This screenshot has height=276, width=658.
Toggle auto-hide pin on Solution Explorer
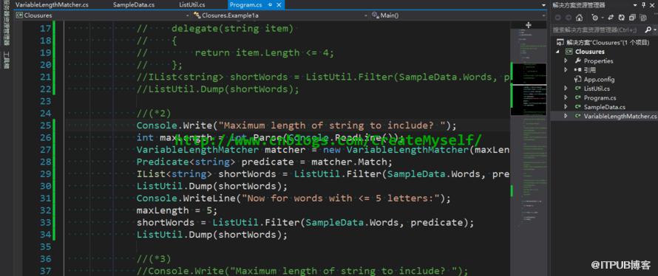pos(645,5)
